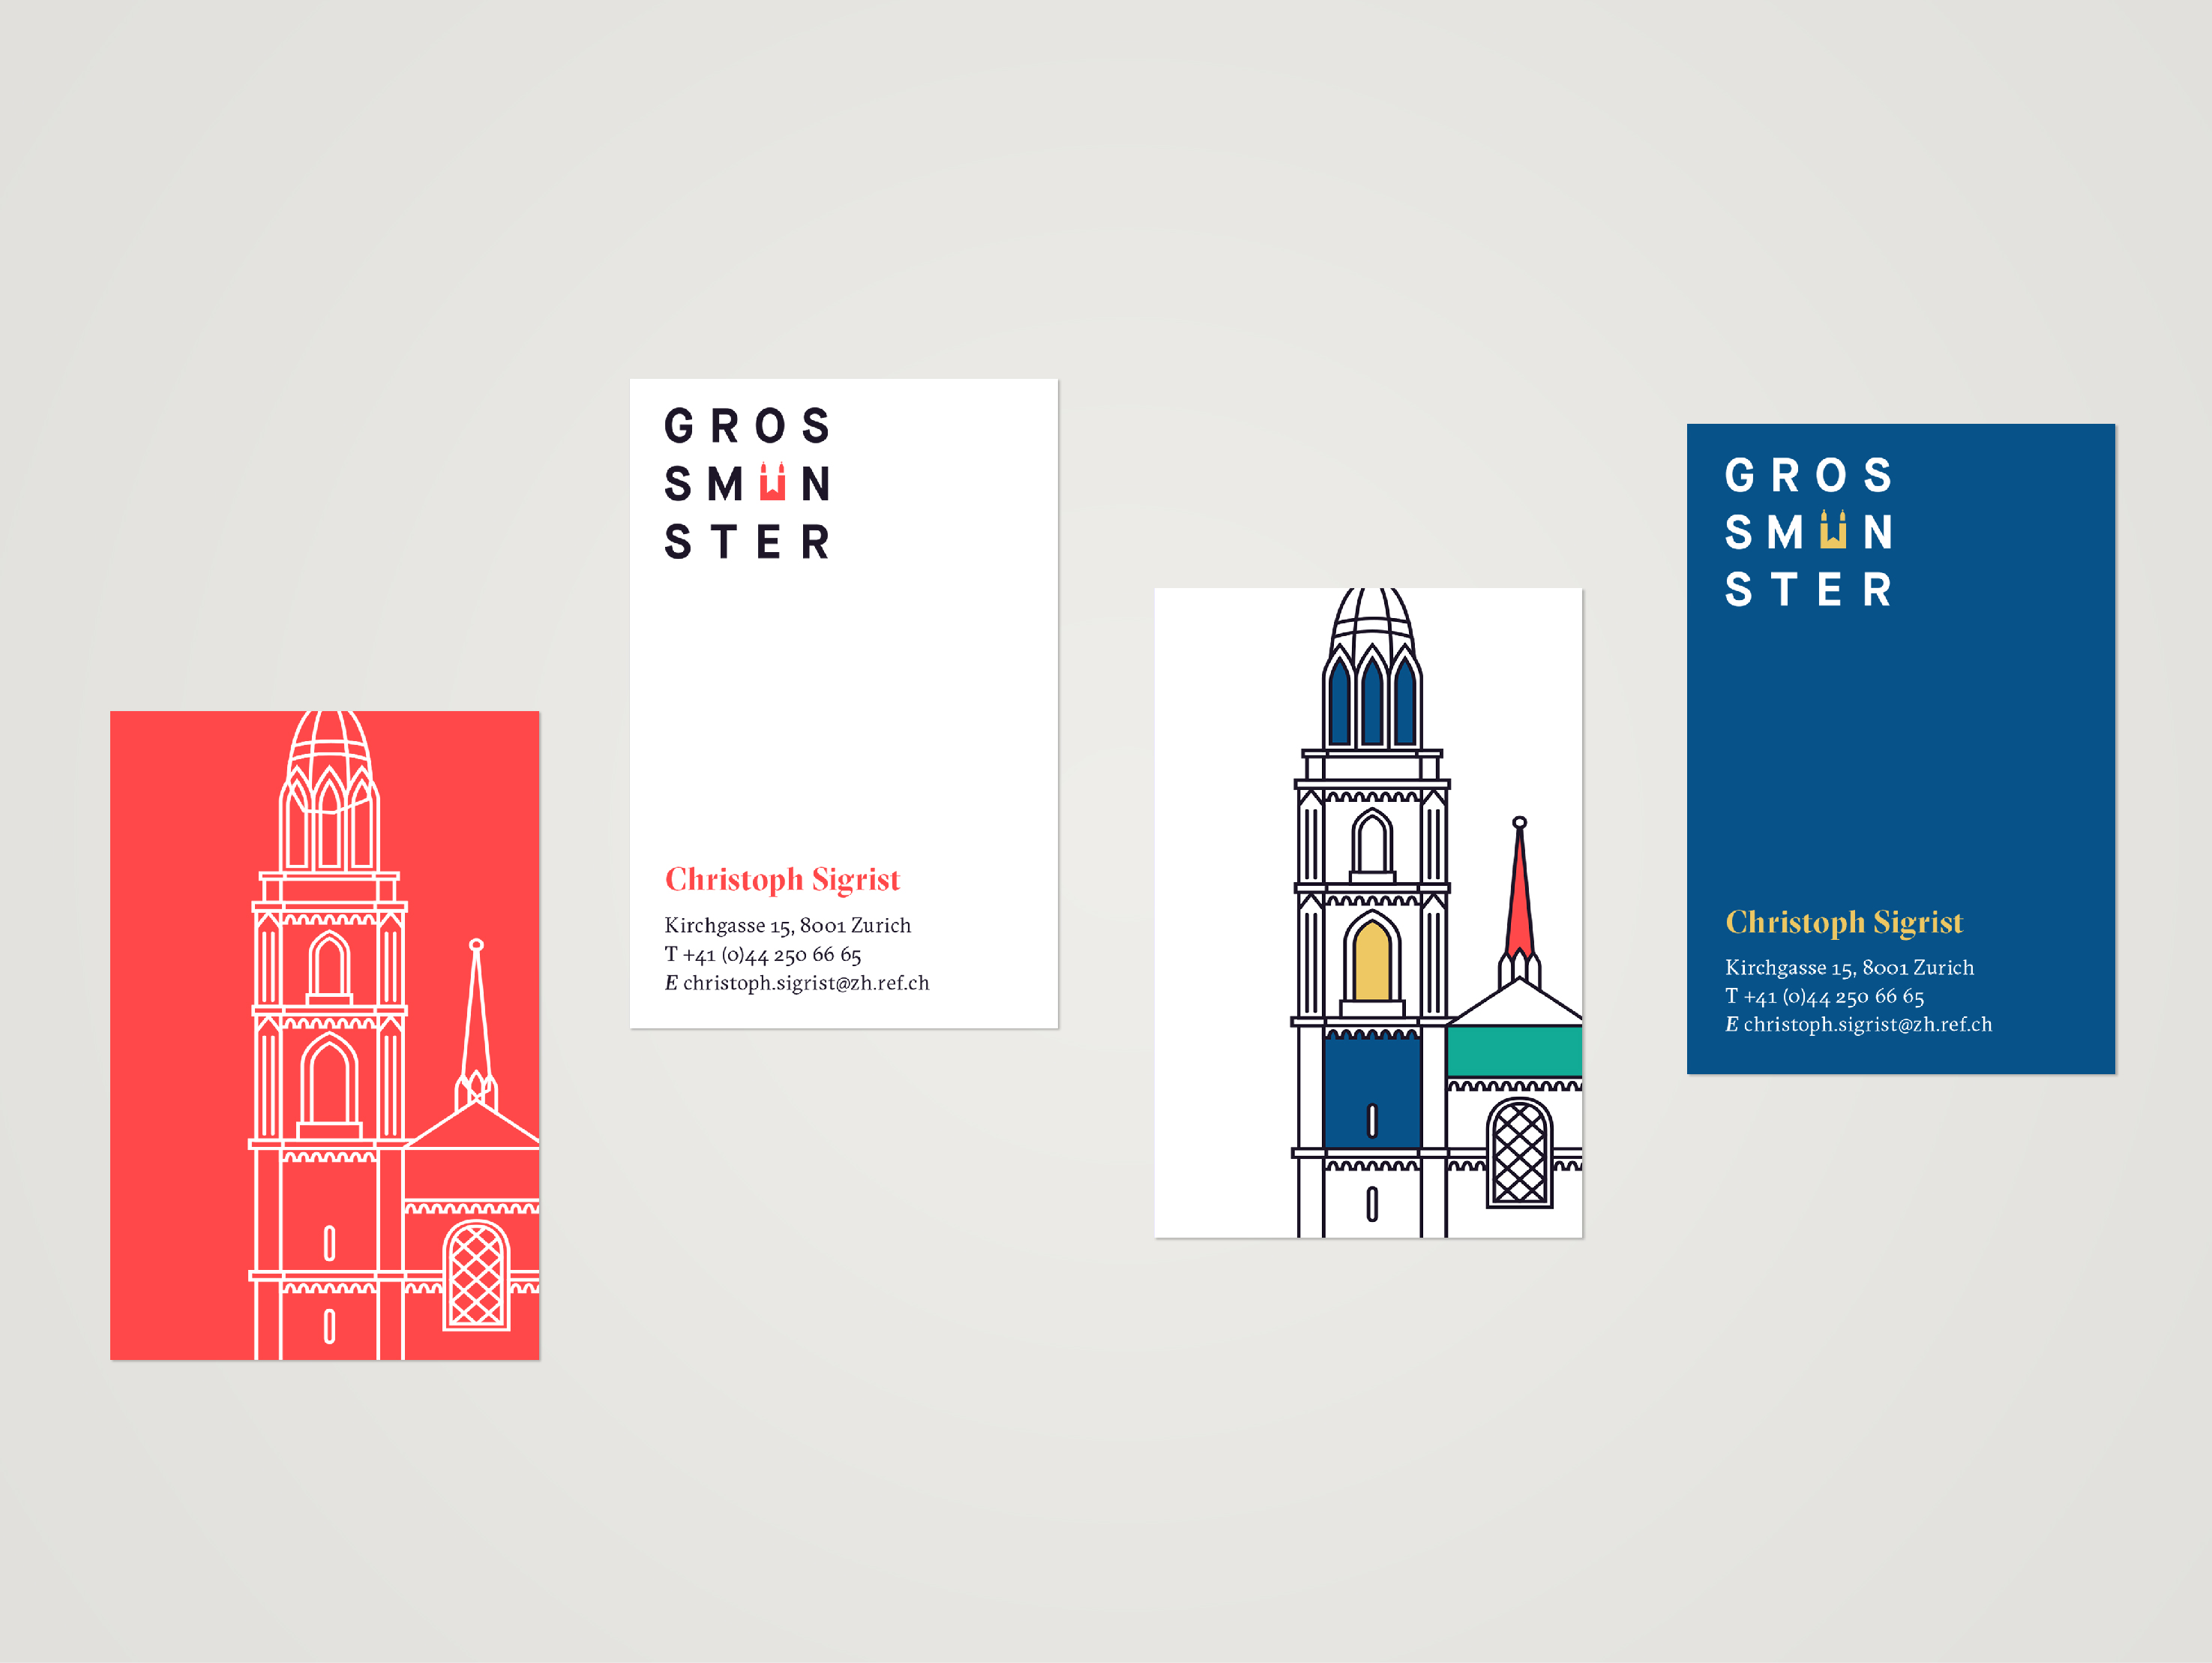Click the green roof section of colorful illustration
Viewport: 2212px width, 1663px height.
coord(1514,1051)
